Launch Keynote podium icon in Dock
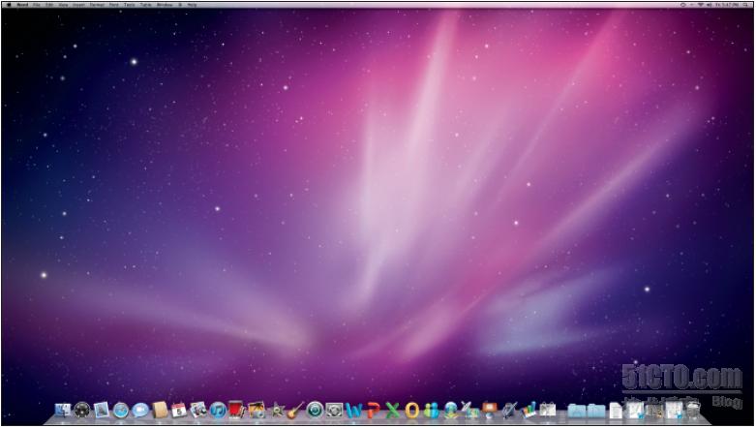Viewport: 756px width, 429px height. 490,411
